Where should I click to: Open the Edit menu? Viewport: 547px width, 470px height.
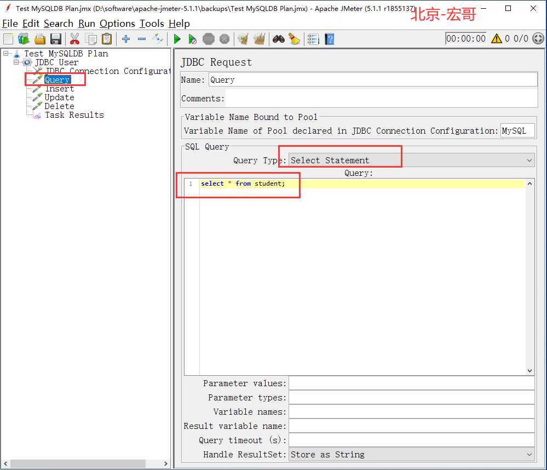coord(31,24)
